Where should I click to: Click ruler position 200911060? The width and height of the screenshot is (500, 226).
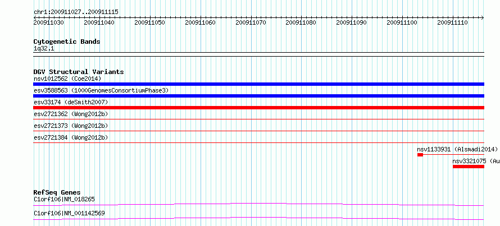200,22
